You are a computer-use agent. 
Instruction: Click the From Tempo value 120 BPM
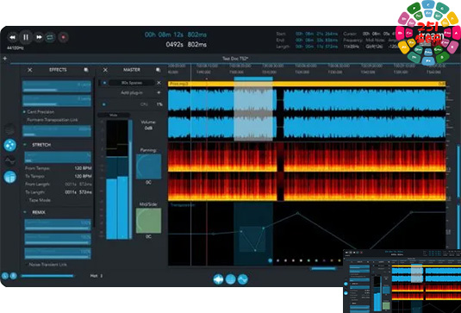pyautogui.click(x=83, y=168)
